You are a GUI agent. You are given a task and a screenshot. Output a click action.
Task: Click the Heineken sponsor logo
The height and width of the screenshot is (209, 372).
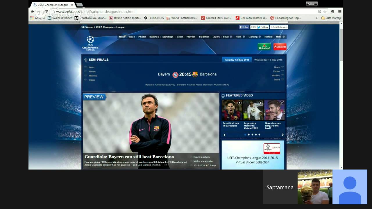(x=264, y=47)
